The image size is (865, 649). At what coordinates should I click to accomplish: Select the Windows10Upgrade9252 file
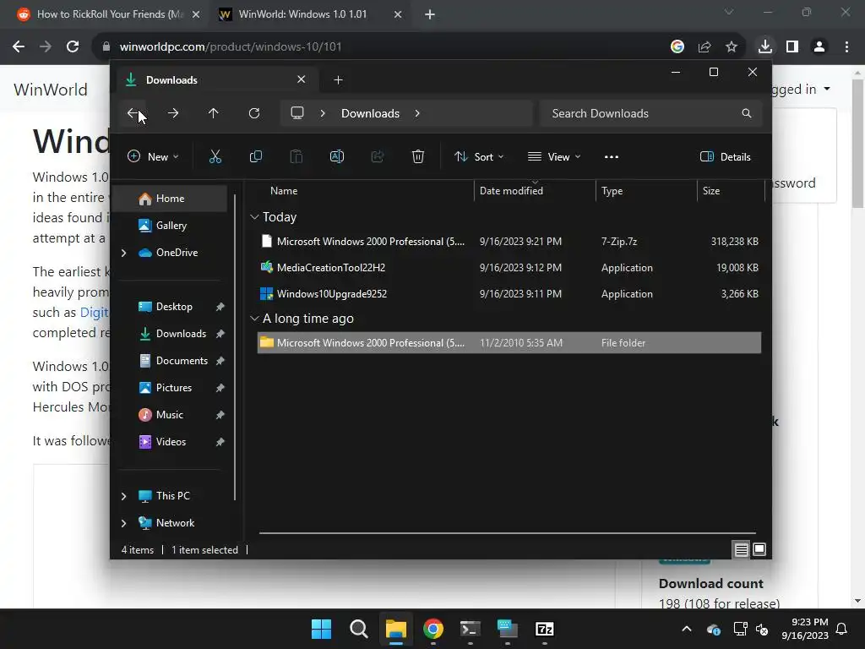click(509, 293)
